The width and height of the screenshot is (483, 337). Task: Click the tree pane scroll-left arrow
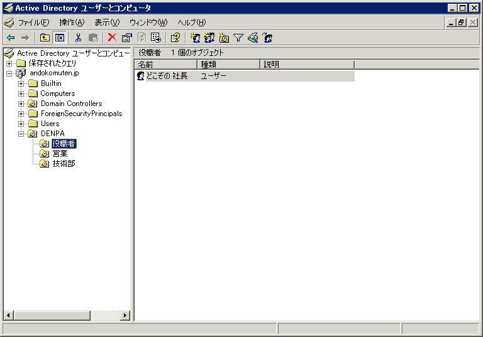[x=8, y=315]
